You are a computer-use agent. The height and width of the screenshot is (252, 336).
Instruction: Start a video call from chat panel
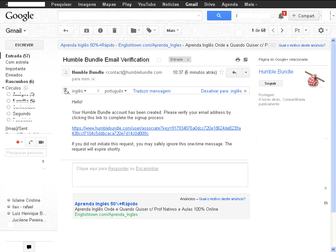(x=41, y=142)
